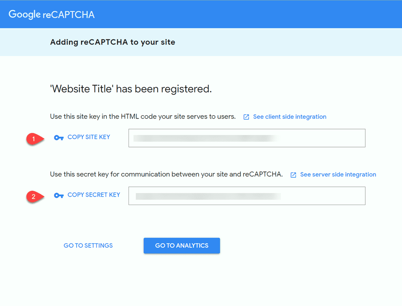Open the client side integration documentation
The width and height of the screenshot is (402, 306).
(289, 117)
